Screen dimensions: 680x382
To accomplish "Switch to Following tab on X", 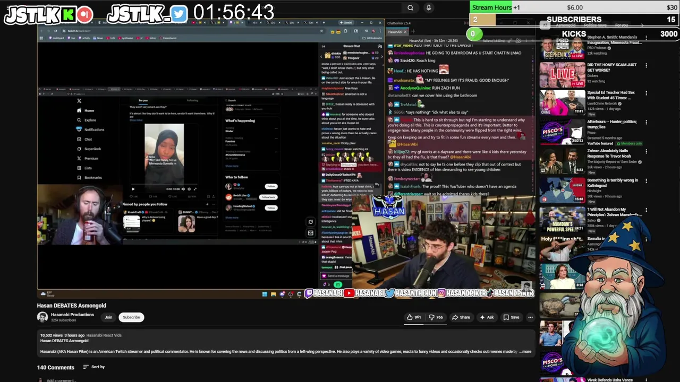I will pyautogui.click(x=192, y=100).
